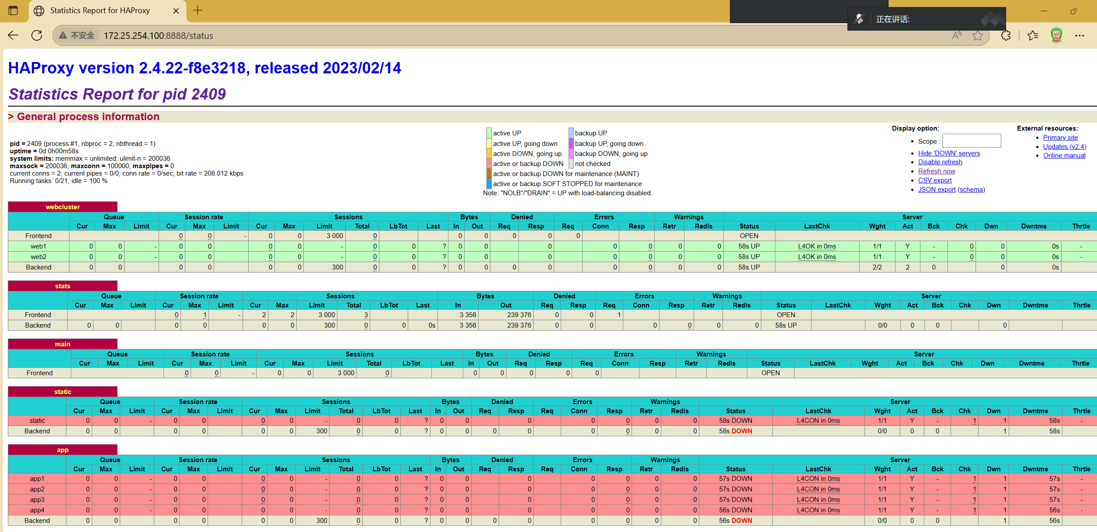Screen dimensions: 1097x532
Task: Click the static section header
Action: click(x=62, y=392)
